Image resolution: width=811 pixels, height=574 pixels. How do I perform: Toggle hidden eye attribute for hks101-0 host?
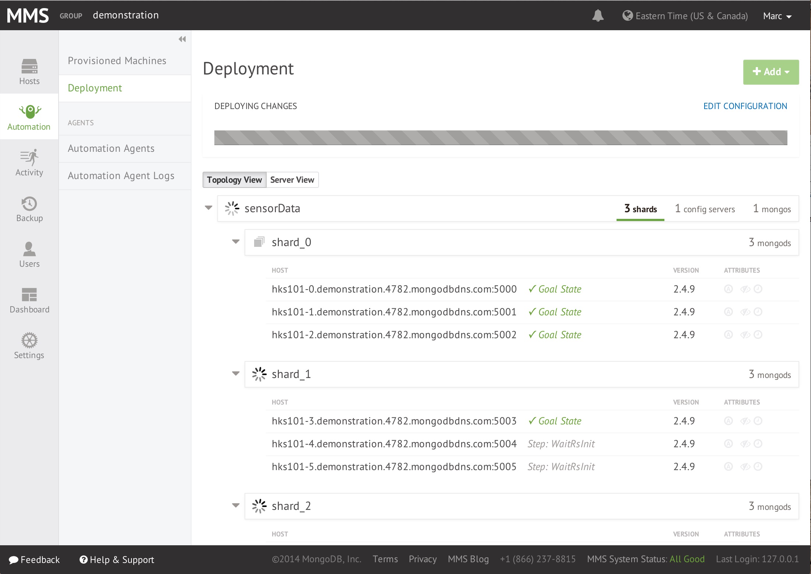[x=745, y=289]
